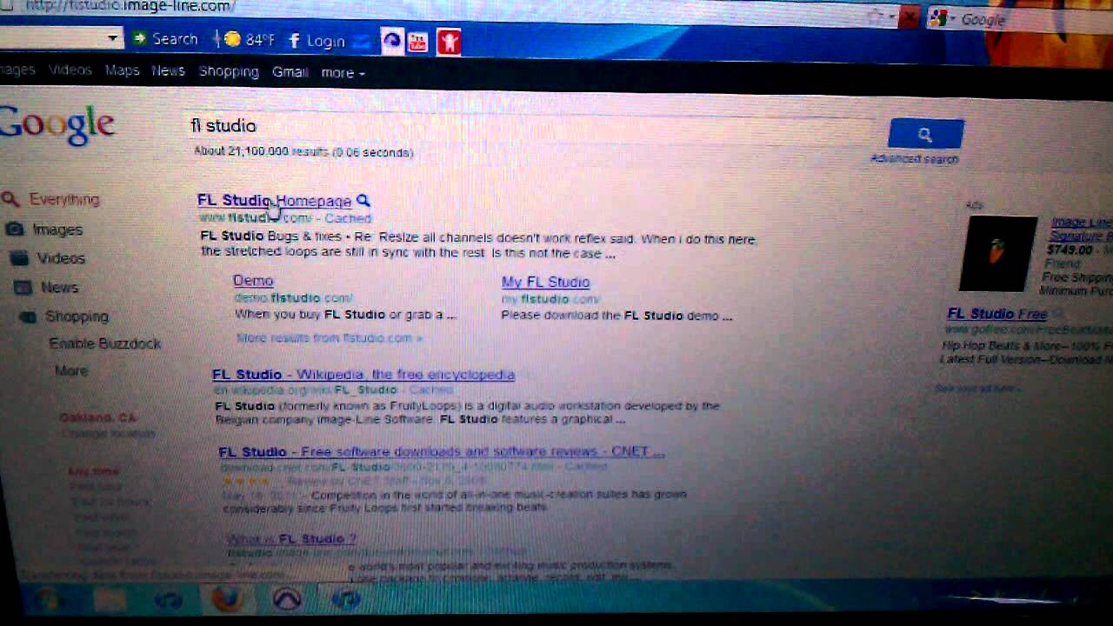Select Videos filter in sidebar
Screen dimensions: 1113x626
[61, 258]
